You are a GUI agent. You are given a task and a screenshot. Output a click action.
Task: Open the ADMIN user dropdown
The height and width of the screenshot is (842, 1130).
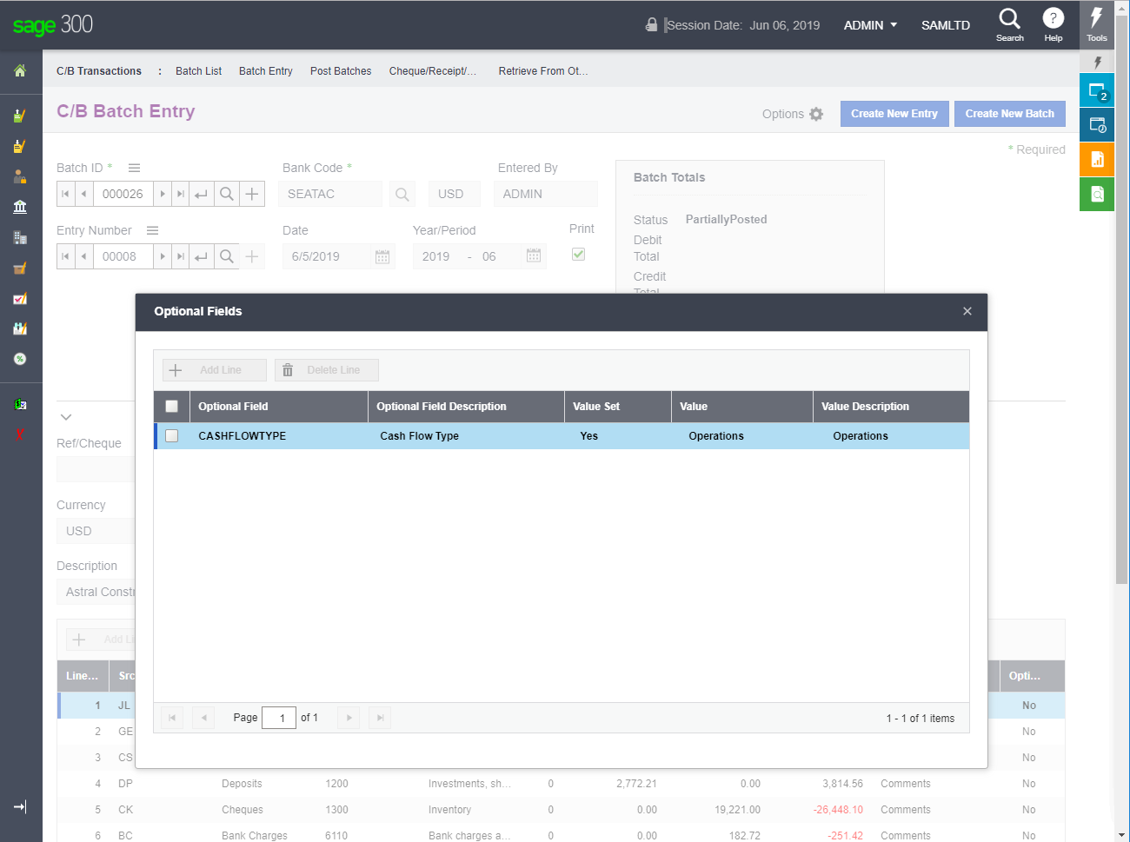pos(870,25)
